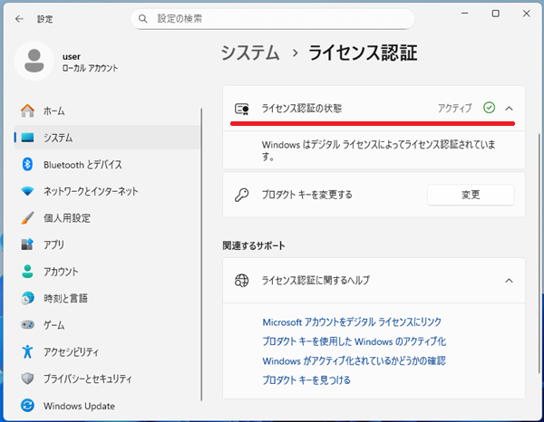Select the ゲーム controller icon

click(x=27, y=325)
